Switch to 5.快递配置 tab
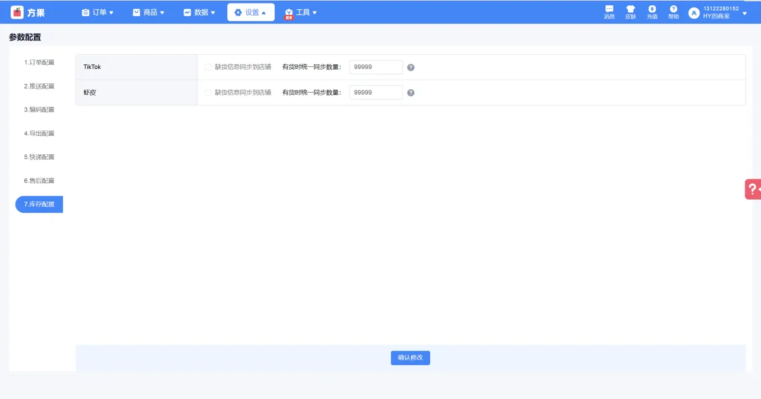This screenshot has height=399, width=761. click(x=39, y=158)
